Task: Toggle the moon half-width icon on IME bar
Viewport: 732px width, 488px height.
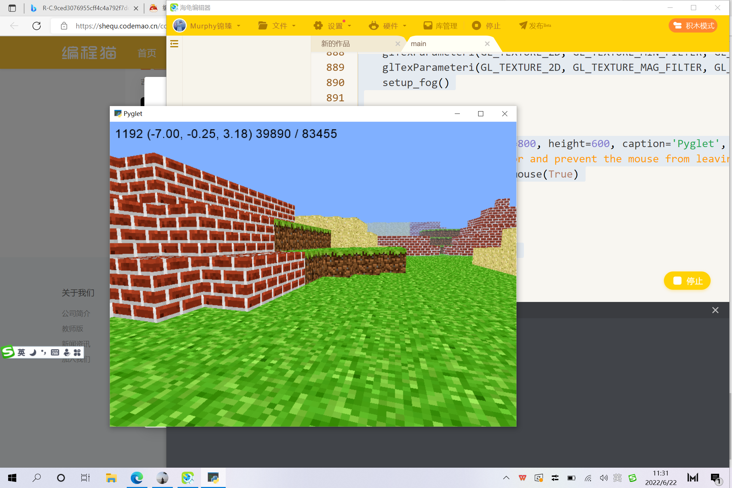Action: [33, 352]
